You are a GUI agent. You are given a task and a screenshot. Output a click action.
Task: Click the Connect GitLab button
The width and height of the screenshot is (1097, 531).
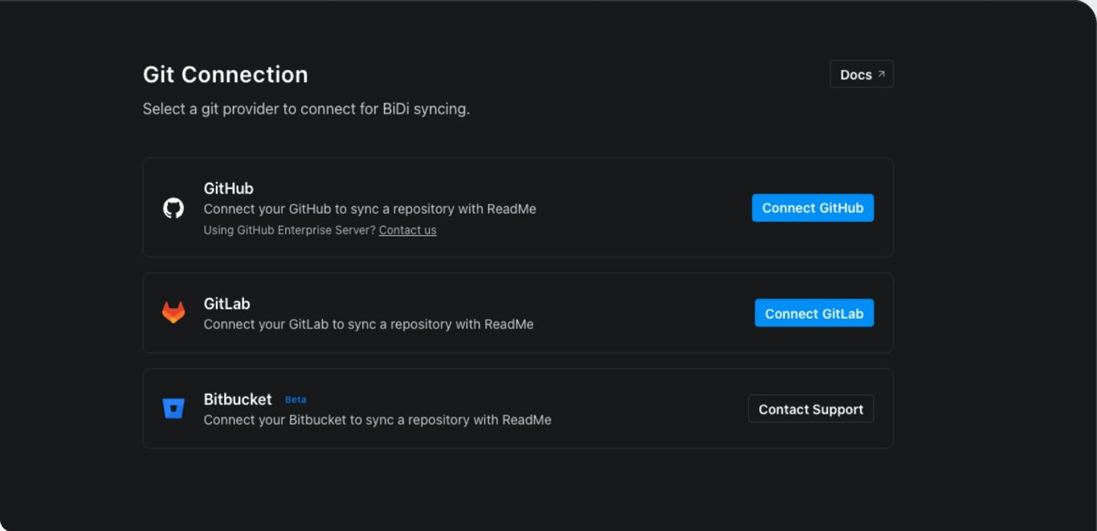814,313
